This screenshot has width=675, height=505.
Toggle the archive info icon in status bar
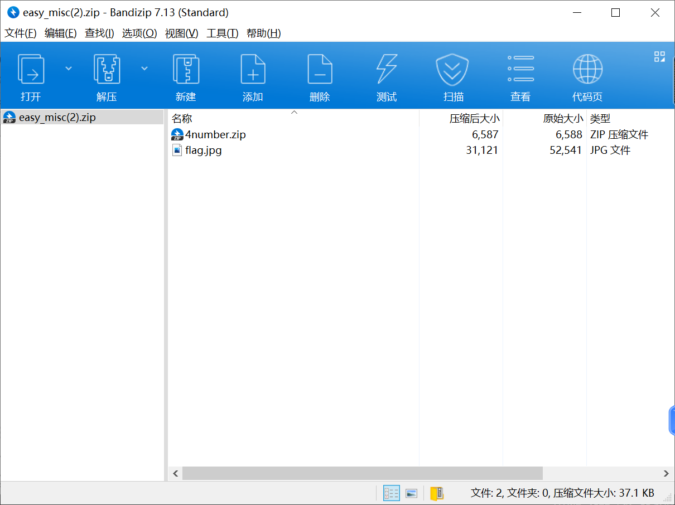[x=437, y=493]
